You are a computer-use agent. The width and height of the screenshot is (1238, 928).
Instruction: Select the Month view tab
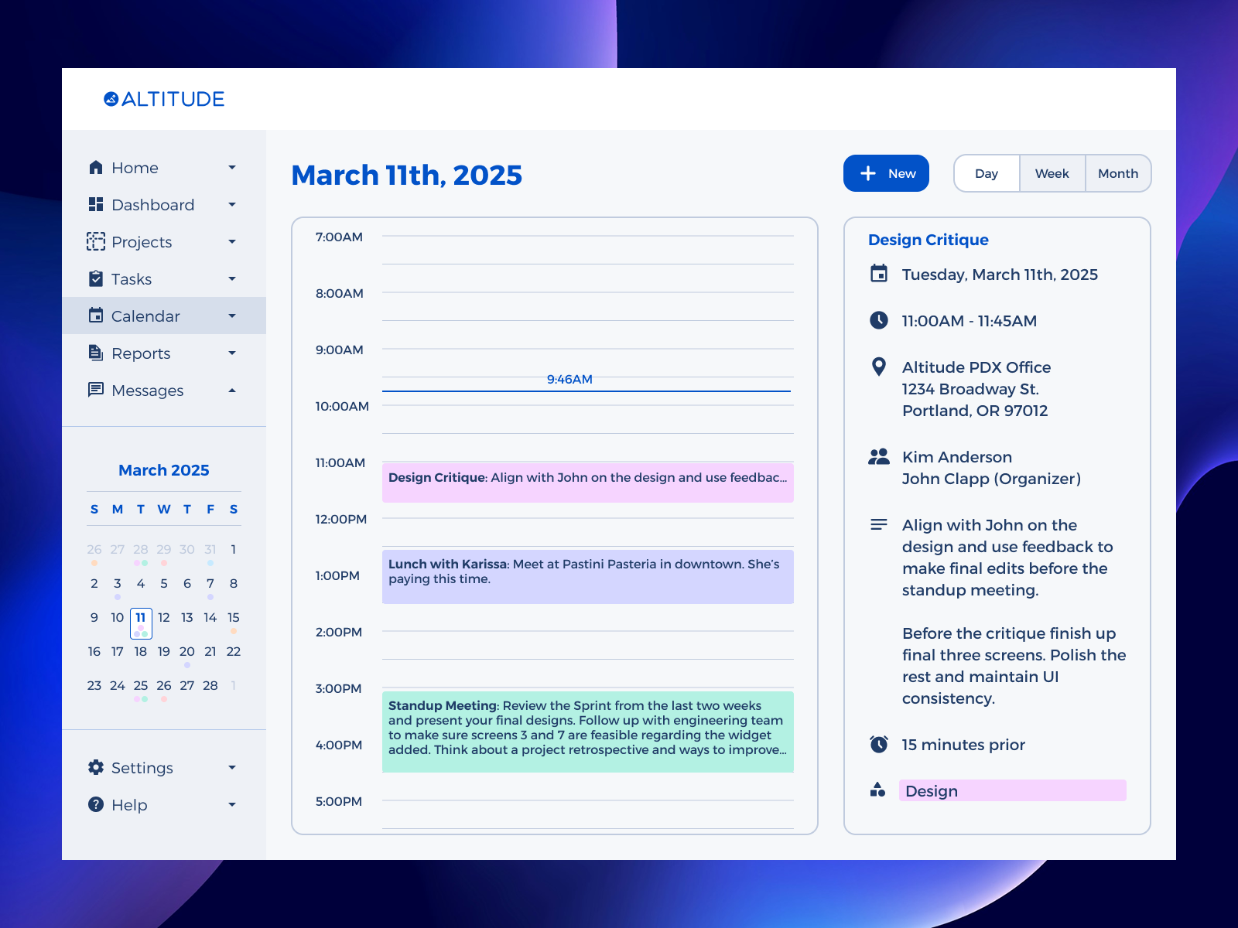[1117, 173]
